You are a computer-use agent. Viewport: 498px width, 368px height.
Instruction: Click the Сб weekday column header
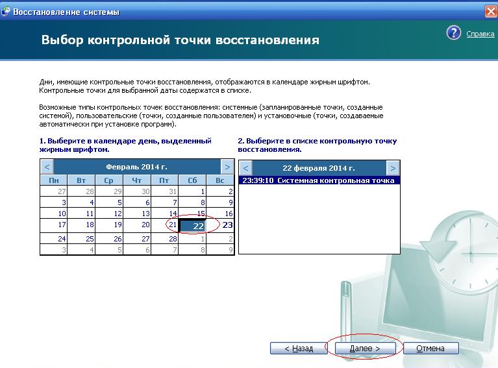pyautogui.click(x=192, y=180)
